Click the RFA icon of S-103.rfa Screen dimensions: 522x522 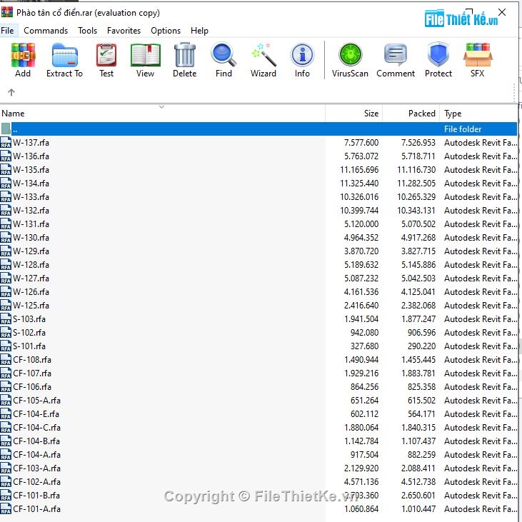tap(6, 319)
